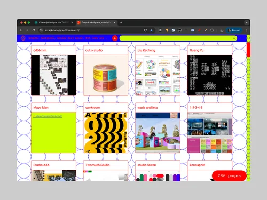Open the wade and leta card
Viewport: 267px width, 200px height.
point(158,128)
